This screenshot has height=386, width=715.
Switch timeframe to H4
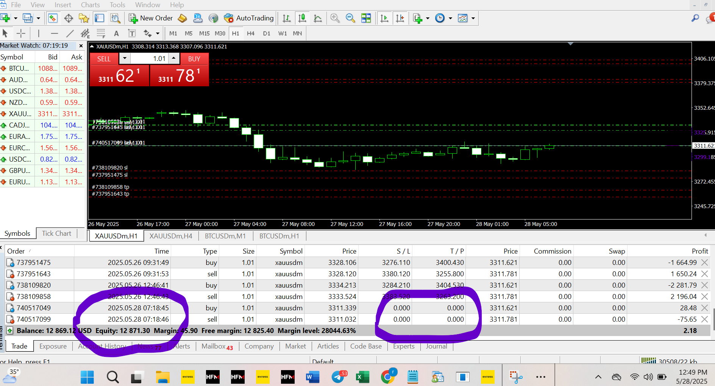[251, 33]
